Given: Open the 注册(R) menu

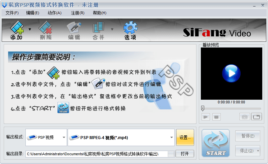Looking at the screenshot, I should coord(77,13).
